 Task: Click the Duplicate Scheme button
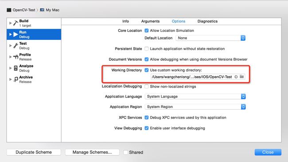34,152
